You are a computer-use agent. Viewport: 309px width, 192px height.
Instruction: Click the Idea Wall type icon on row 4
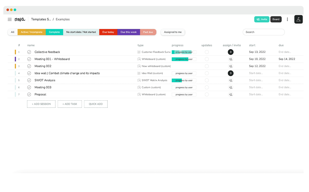click(139, 73)
